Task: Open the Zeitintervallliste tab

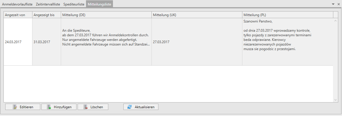Action: (48, 4)
